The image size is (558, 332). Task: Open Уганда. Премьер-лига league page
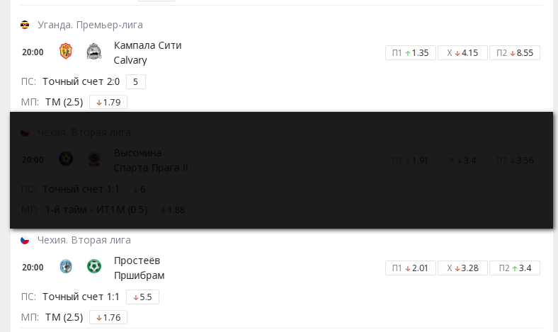point(90,25)
